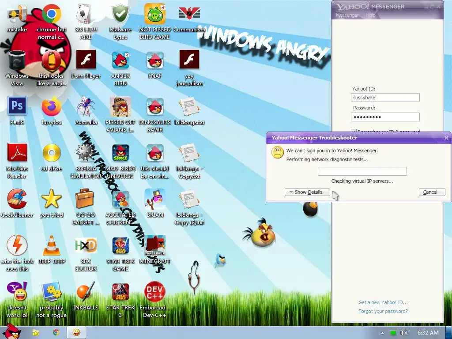Open the loldongs.txt file

pos(189,106)
